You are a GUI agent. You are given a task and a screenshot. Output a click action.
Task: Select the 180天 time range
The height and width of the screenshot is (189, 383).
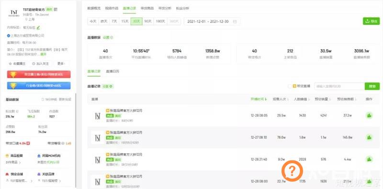160,22
